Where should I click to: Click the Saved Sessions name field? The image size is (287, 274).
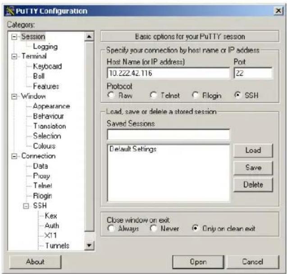point(168,135)
